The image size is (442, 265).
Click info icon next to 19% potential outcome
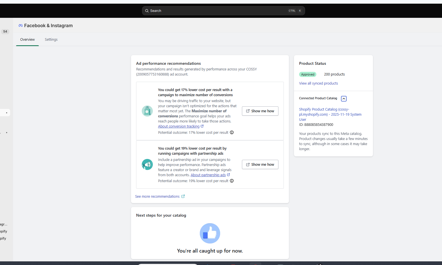pos(232,181)
